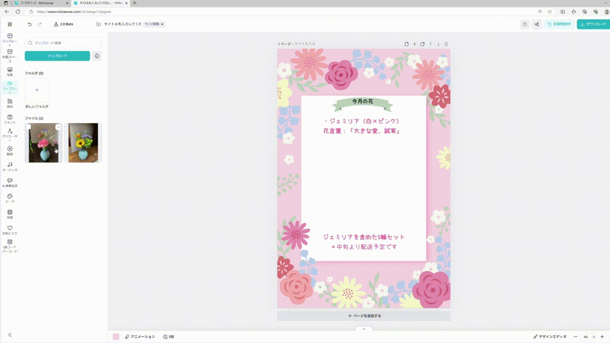The height and width of the screenshot is (343, 610).
Task: Click the share icon near ダウンロード
Action: click(x=537, y=24)
